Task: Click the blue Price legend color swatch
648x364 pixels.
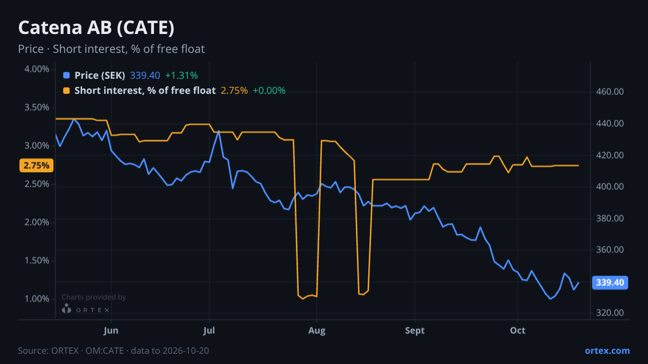Action: [x=66, y=75]
